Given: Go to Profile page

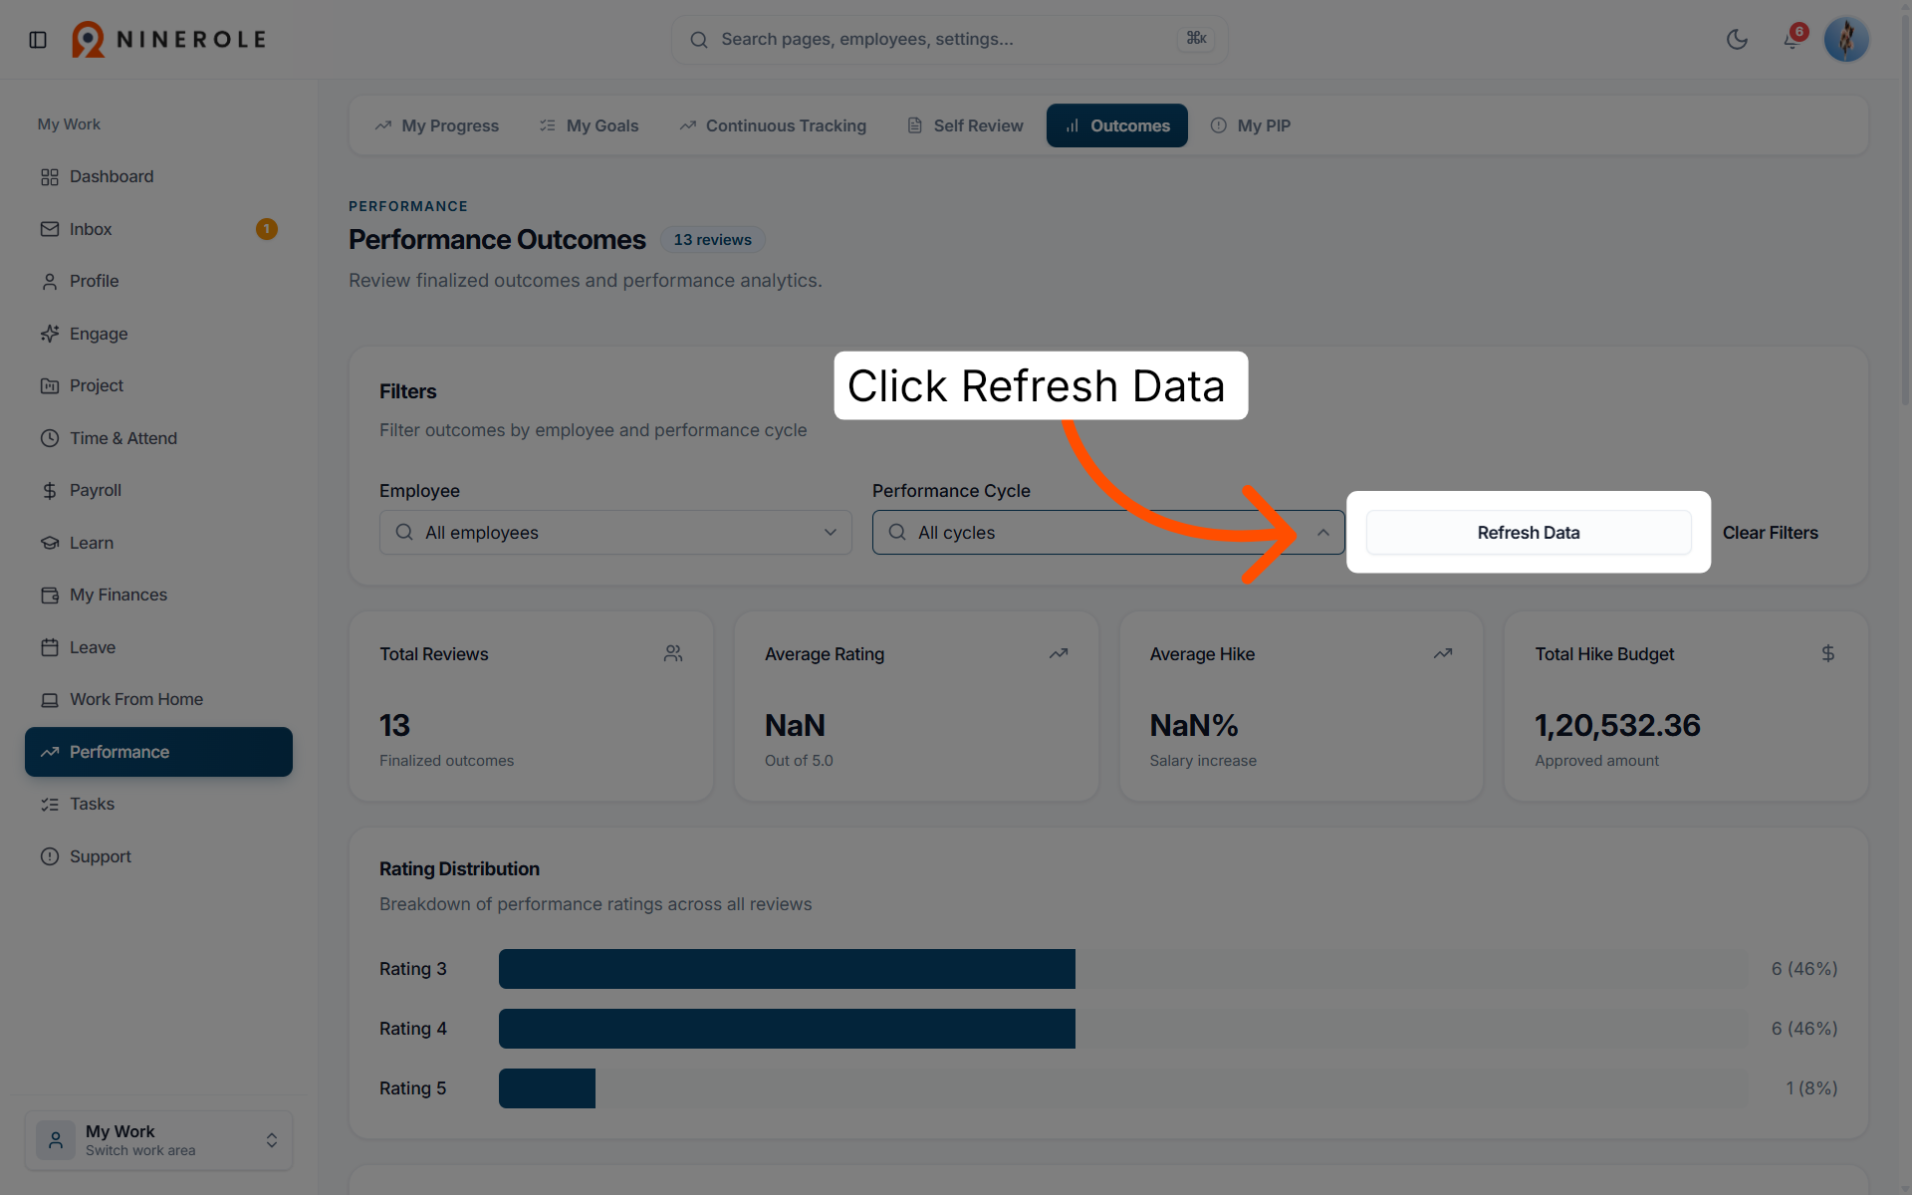Looking at the screenshot, I should (158, 281).
